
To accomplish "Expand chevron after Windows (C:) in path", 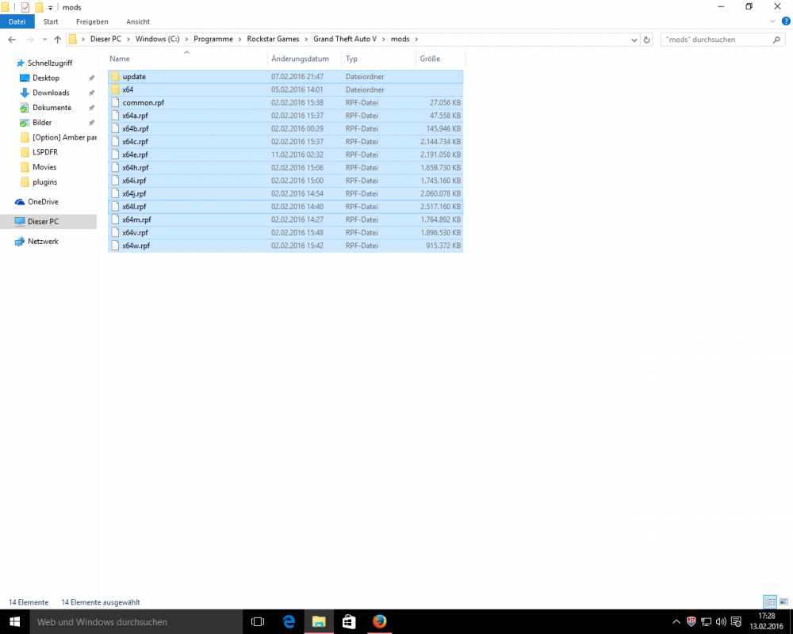I will 186,40.
